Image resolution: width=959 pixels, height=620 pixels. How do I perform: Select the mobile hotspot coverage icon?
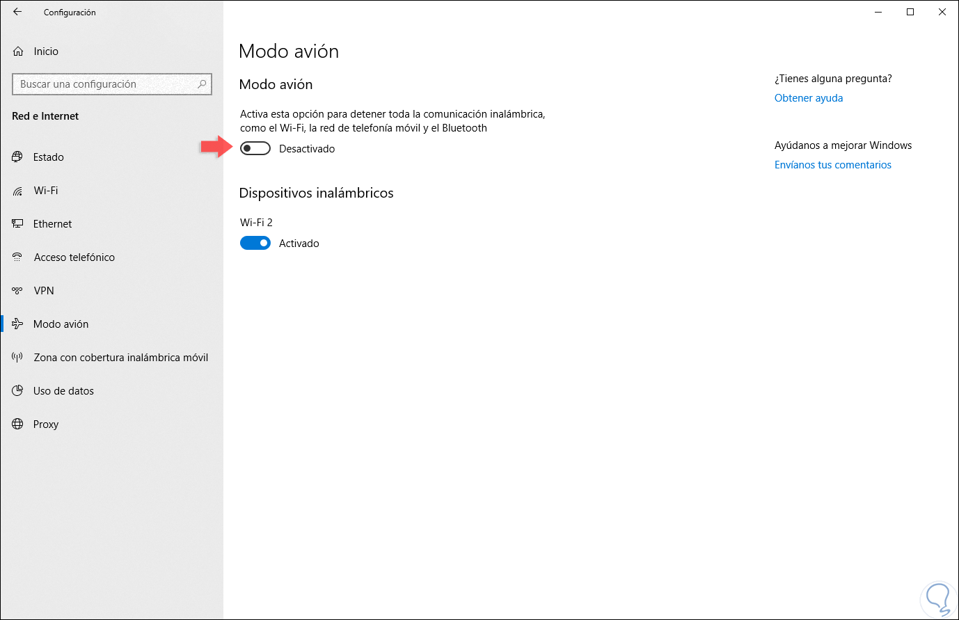coord(17,357)
